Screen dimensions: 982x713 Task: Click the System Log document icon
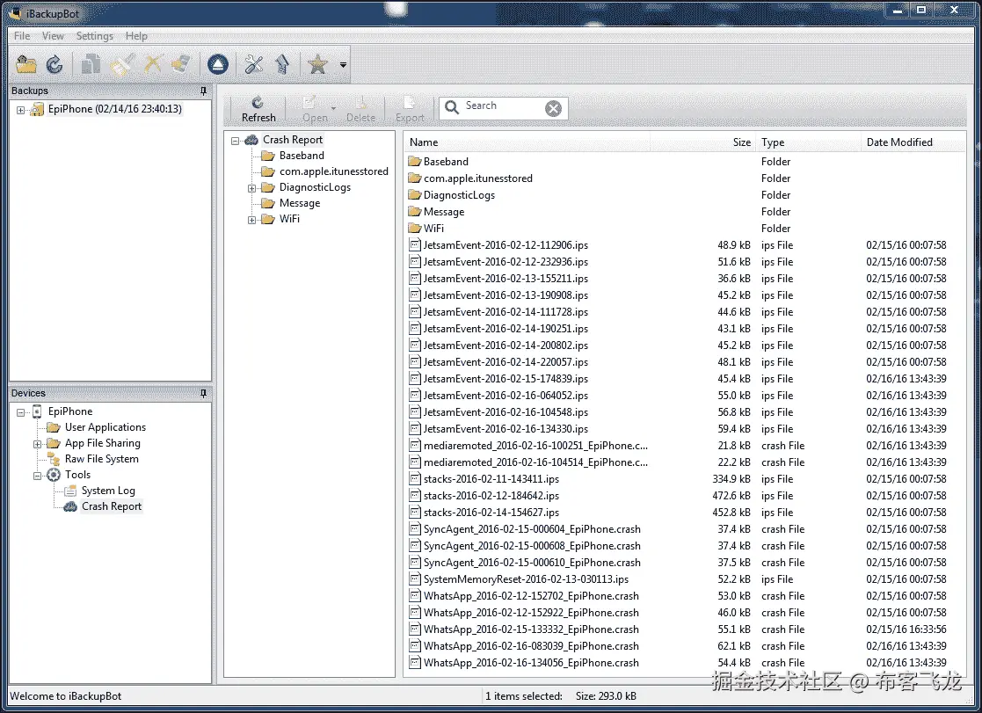(70, 491)
